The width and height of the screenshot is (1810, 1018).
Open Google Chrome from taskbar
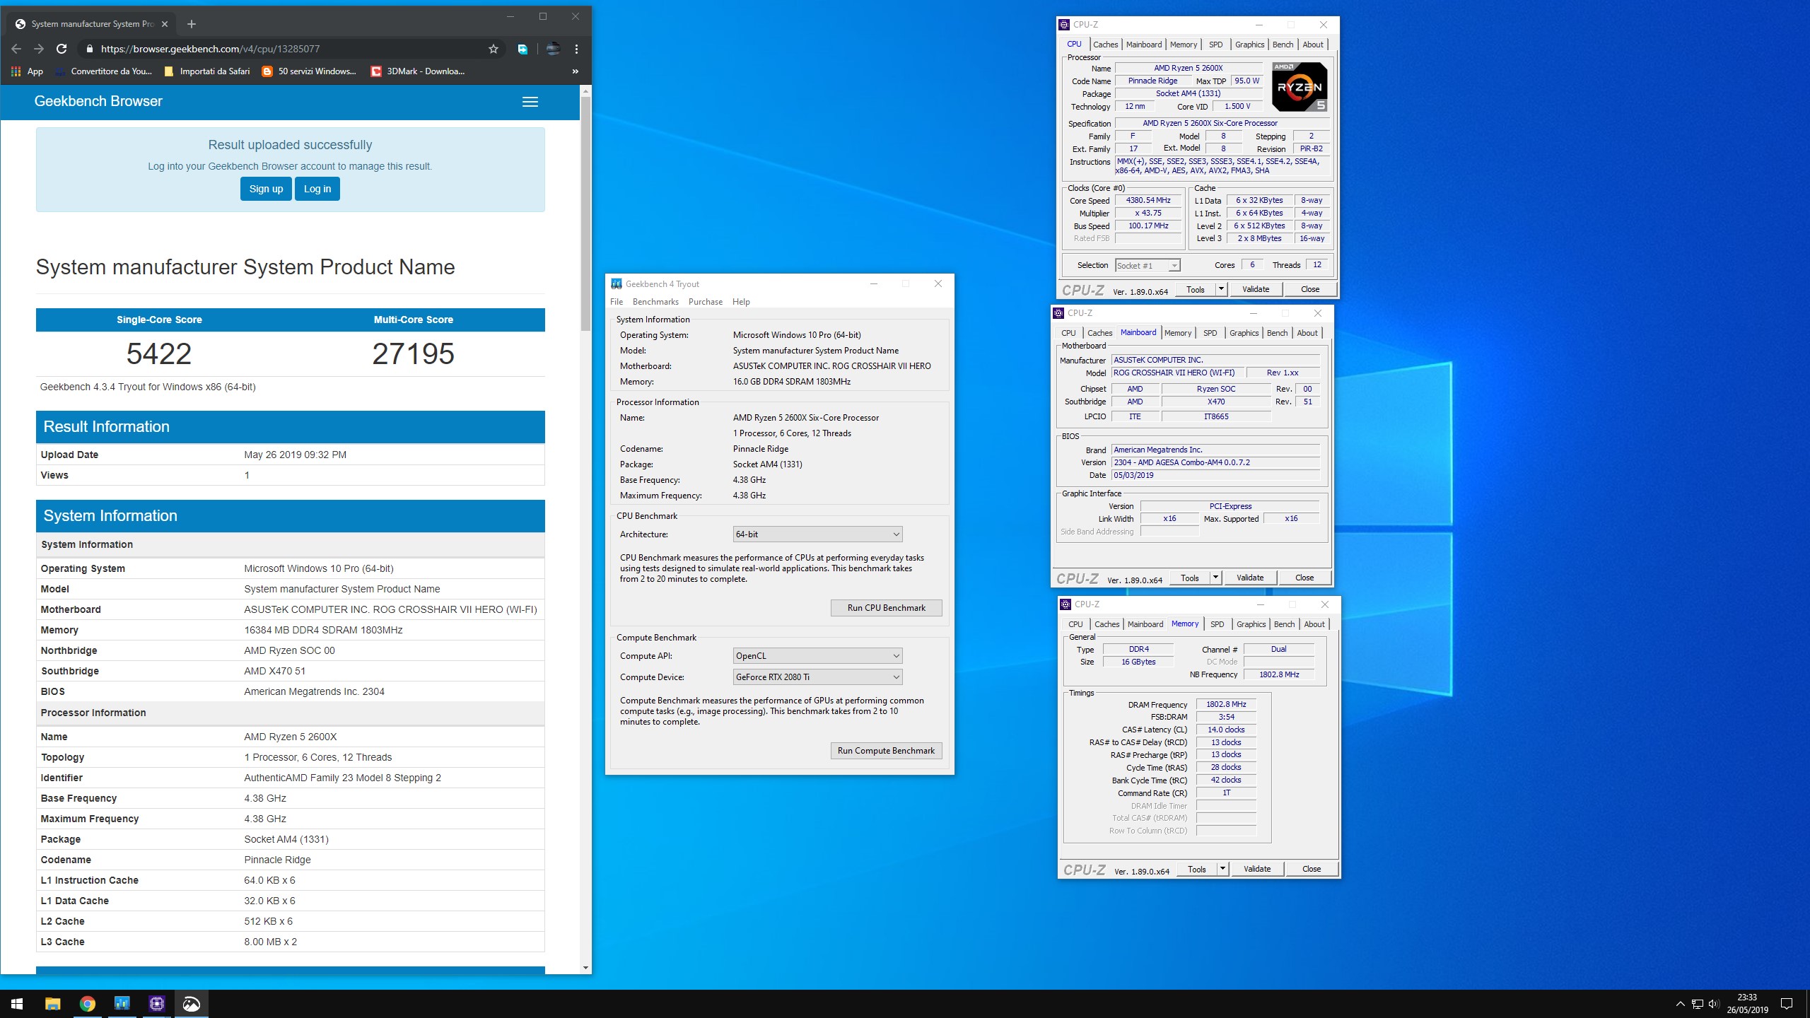tap(87, 1003)
